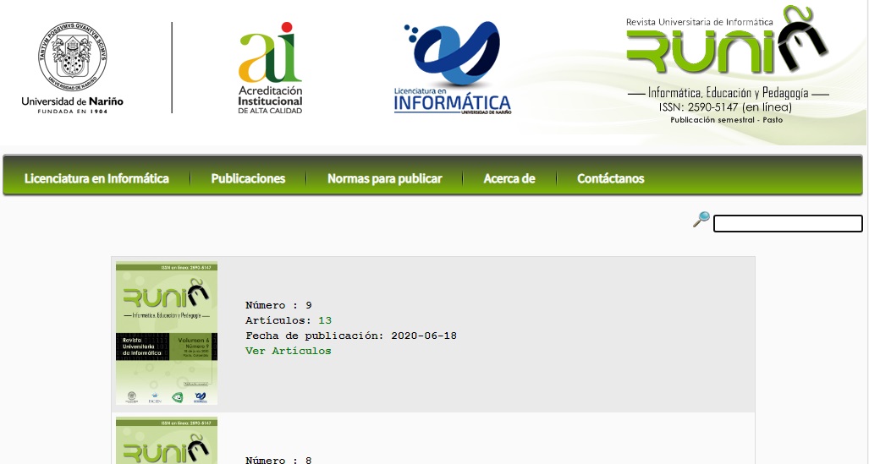This screenshot has width=869, height=464.
Task: Open the Acerca de menu item
Action: [x=509, y=178]
